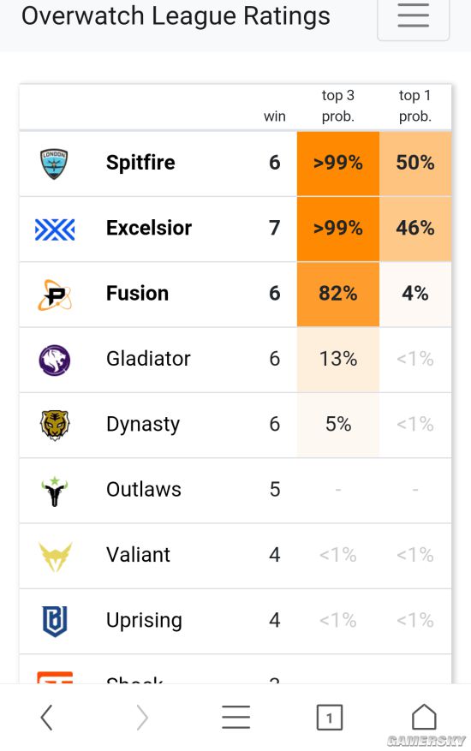471x751 pixels.
Task: Open the browser bottom menu icon
Action: (235, 717)
